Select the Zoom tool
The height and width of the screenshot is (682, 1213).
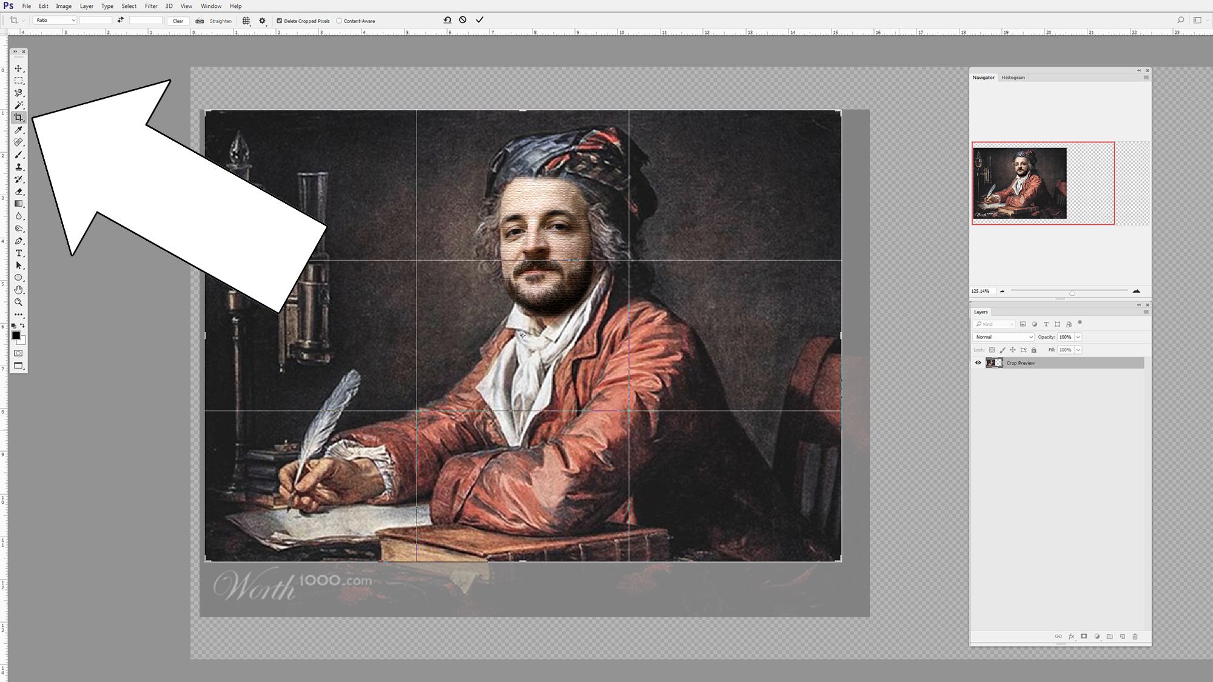19,302
